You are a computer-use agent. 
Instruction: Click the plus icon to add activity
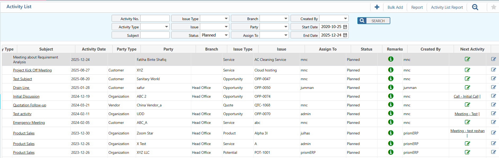[x=377, y=7]
